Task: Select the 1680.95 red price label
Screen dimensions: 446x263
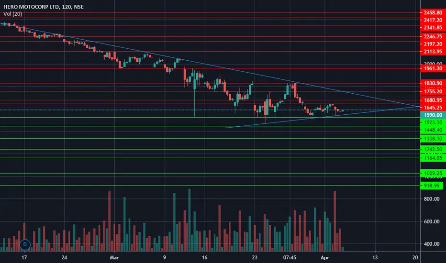Action: 433,100
